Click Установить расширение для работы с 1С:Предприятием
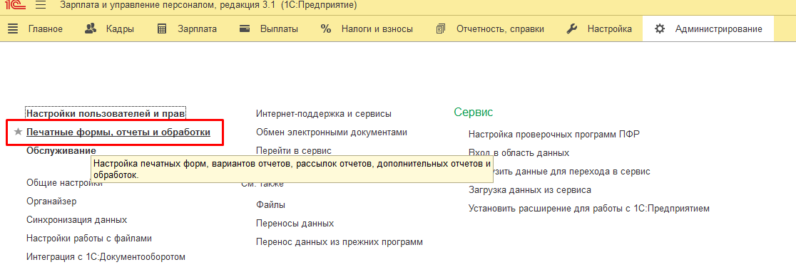The height and width of the screenshot is (277, 796). click(x=589, y=208)
